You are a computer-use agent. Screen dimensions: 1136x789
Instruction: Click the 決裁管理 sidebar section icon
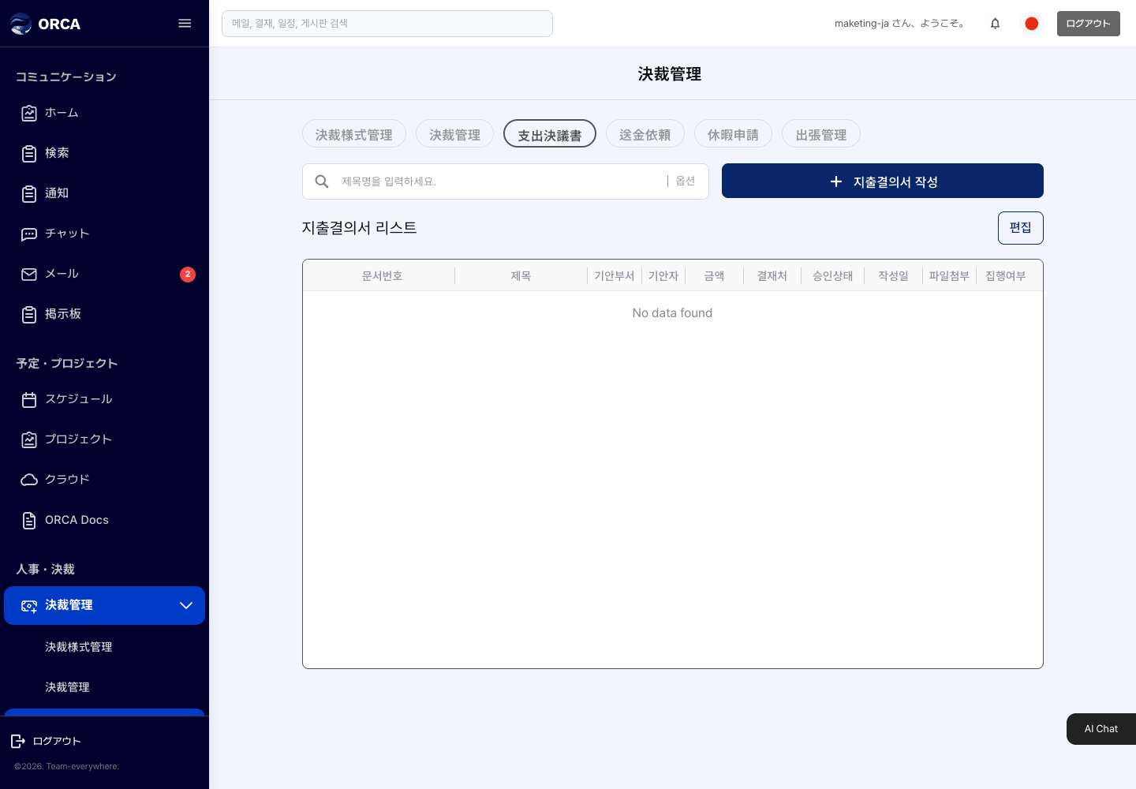tap(29, 605)
